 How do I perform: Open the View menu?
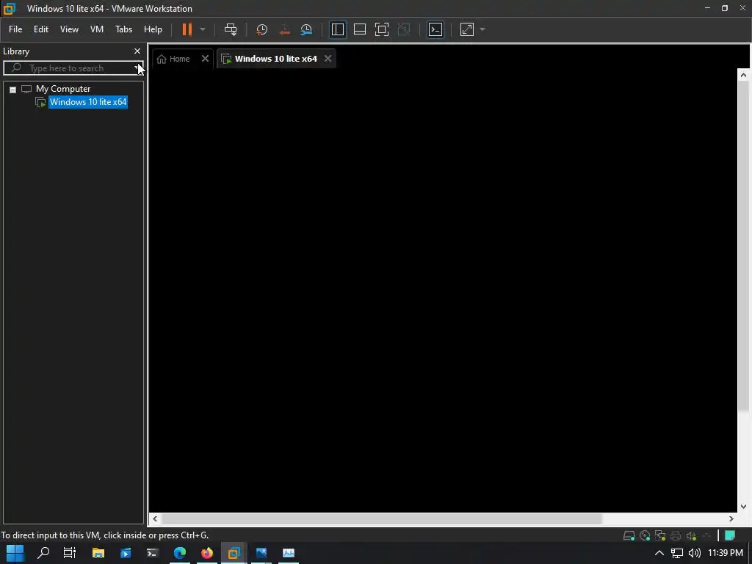(x=69, y=29)
